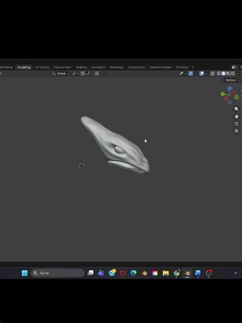Open the overlays settings dropdown arrow

click(207, 73)
